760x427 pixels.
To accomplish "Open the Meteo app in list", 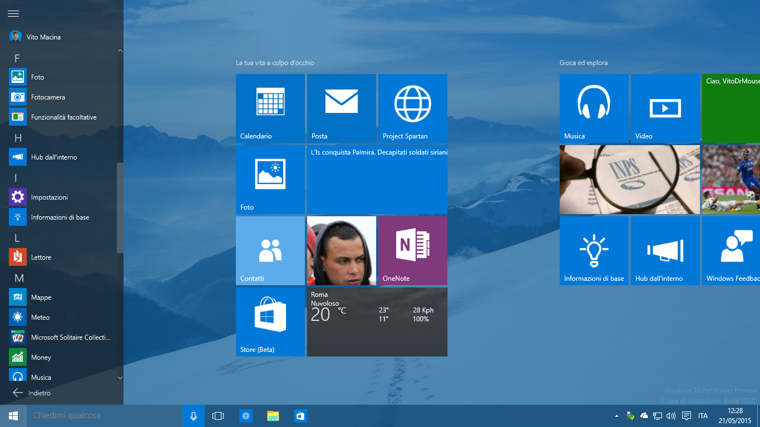I will pos(61,317).
